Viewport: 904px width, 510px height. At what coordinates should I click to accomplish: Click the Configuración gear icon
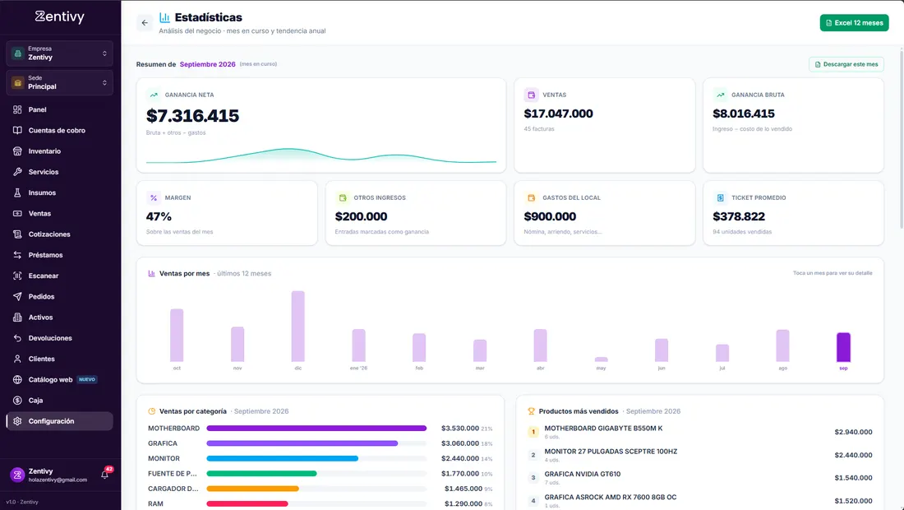(x=17, y=421)
